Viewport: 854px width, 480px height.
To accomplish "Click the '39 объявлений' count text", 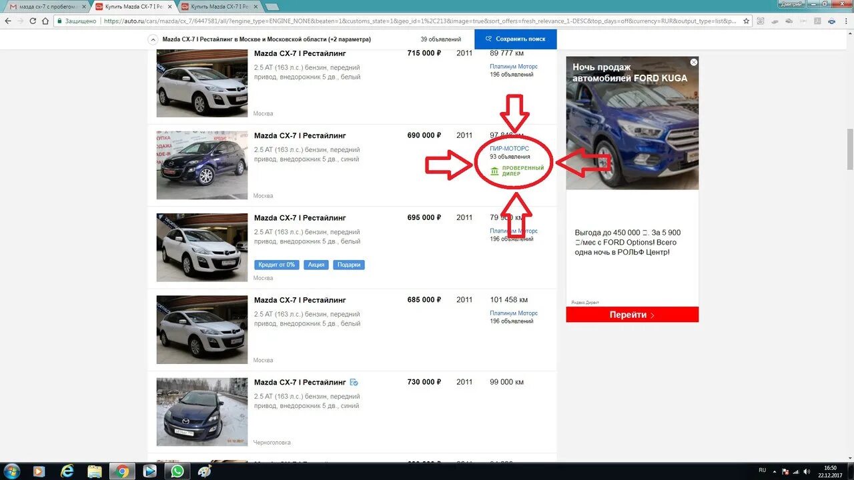I will pos(441,39).
